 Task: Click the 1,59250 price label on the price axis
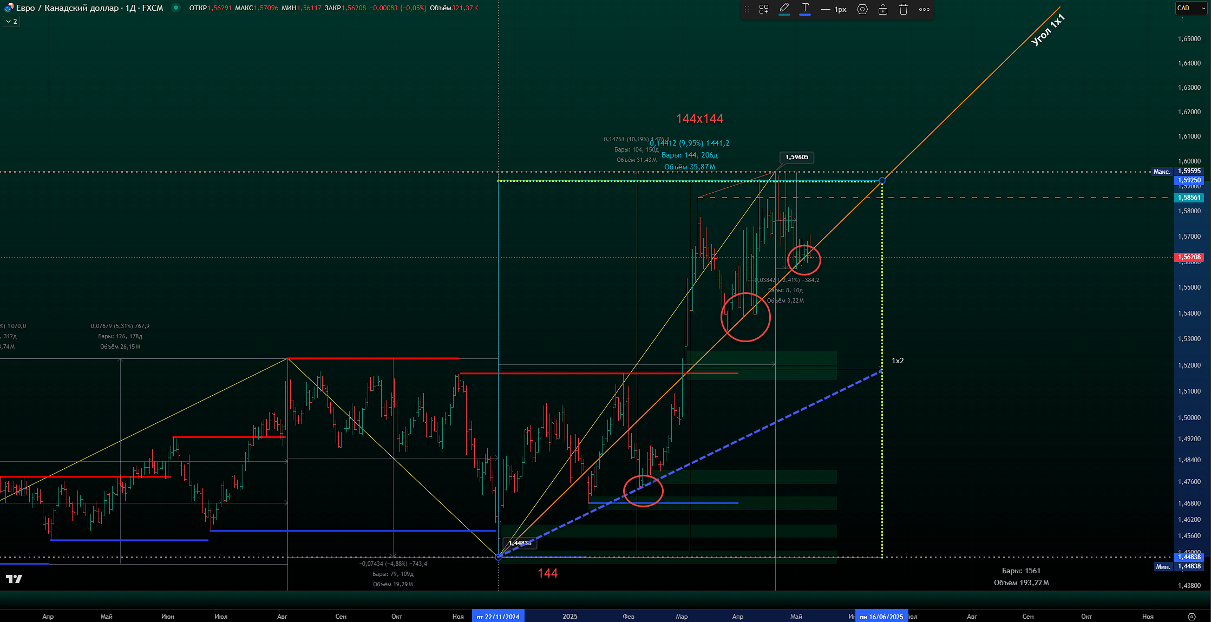click(x=1189, y=180)
